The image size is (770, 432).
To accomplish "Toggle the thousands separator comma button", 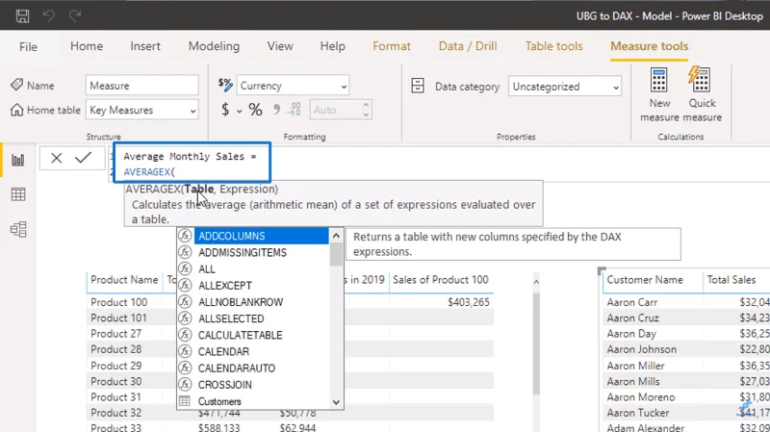I will point(276,109).
